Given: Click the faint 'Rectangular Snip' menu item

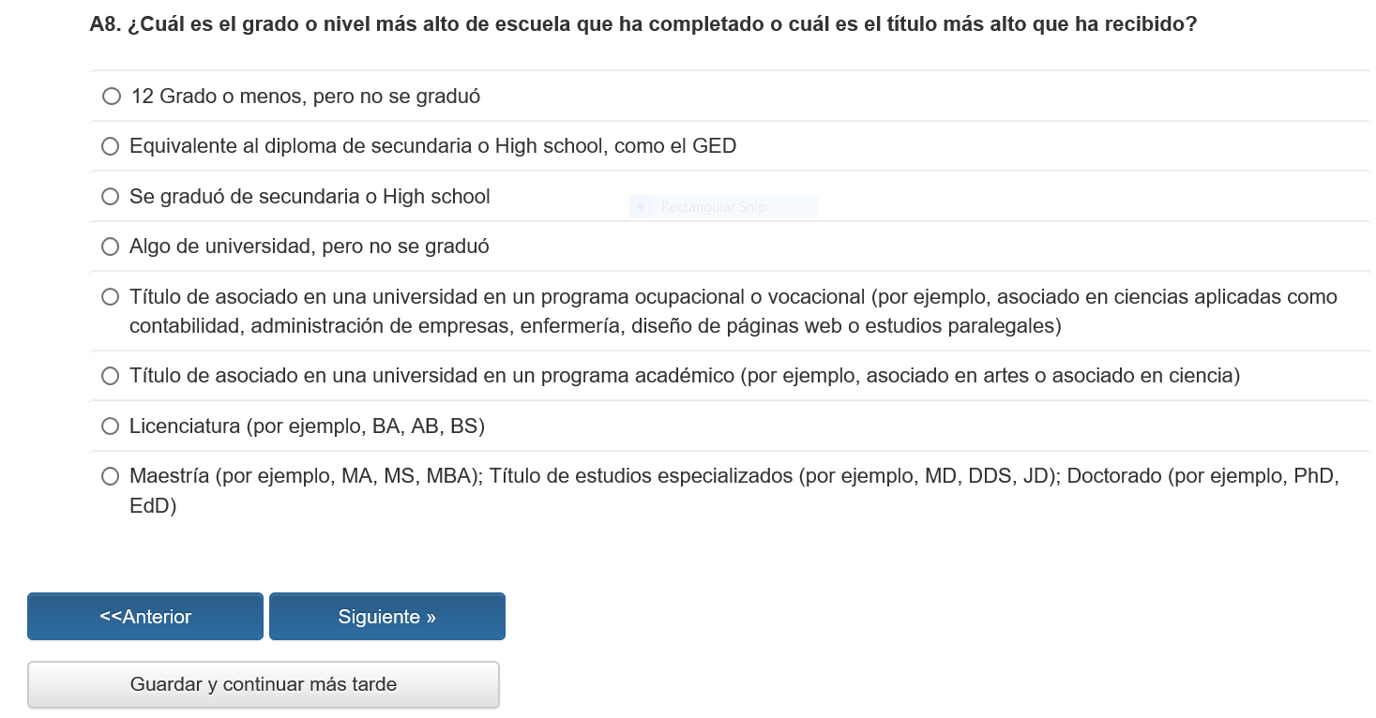Looking at the screenshot, I should pos(723,207).
